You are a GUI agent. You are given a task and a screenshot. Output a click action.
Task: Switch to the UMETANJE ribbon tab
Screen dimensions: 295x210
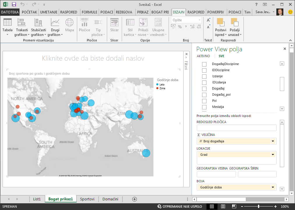click(x=49, y=12)
